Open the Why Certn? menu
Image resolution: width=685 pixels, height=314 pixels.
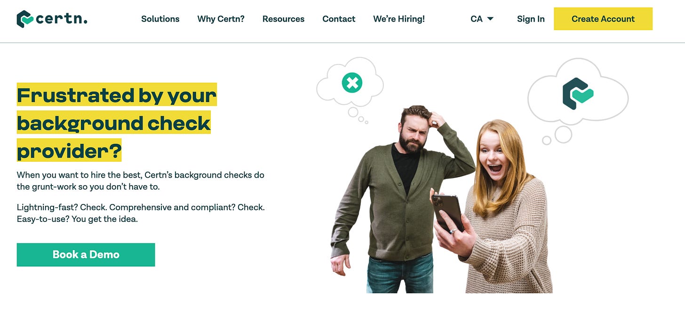click(x=221, y=19)
